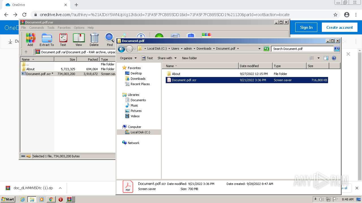Image resolution: width=362 pixels, height=203 pixels.
Task: Click the Explorer Back arrow button
Action: click(x=122, y=49)
